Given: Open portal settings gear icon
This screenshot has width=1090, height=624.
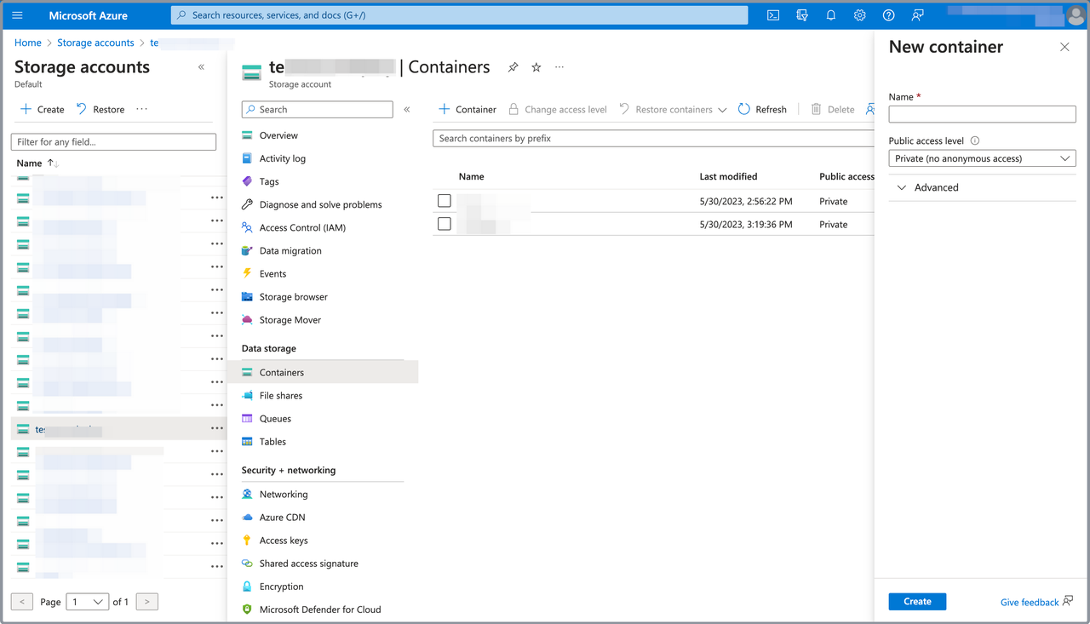Looking at the screenshot, I should click(860, 15).
